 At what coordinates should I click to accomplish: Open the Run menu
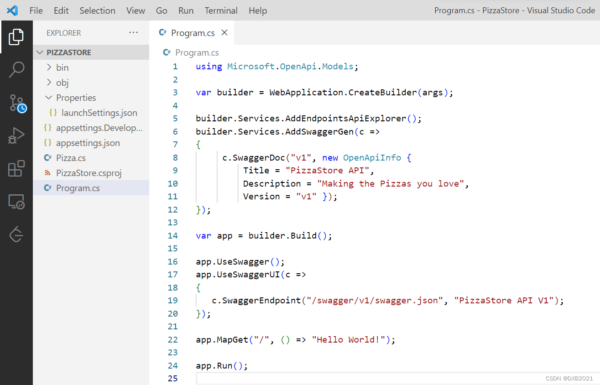click(x=186, y=10)
